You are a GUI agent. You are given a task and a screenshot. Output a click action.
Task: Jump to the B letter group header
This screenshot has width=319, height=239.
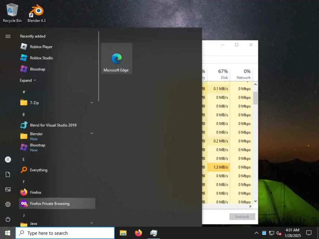coord(24,115)
